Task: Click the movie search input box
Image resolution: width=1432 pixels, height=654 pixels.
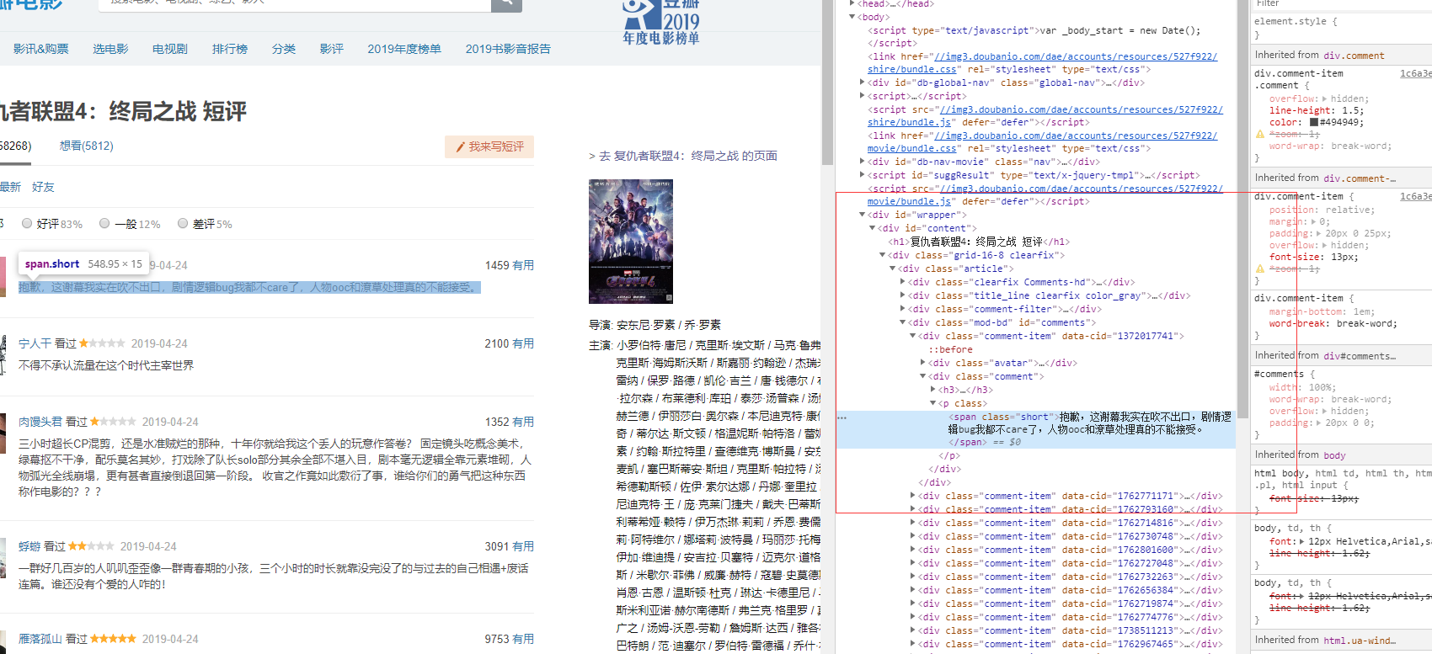Action: tap(295, 4)
